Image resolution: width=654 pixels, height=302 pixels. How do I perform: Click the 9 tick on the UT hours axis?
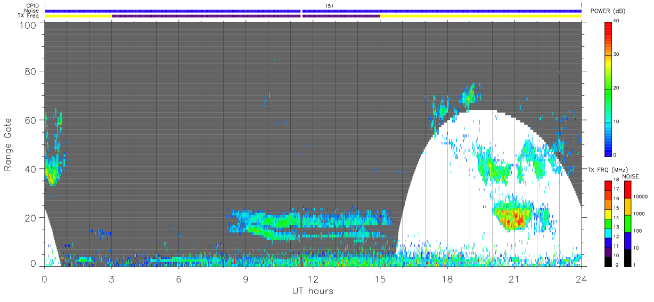tap(246, 279)
